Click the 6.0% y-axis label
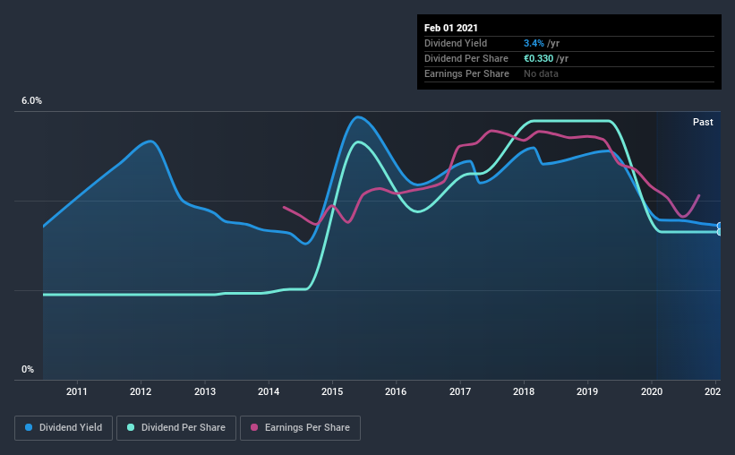 tap(31, 101)
